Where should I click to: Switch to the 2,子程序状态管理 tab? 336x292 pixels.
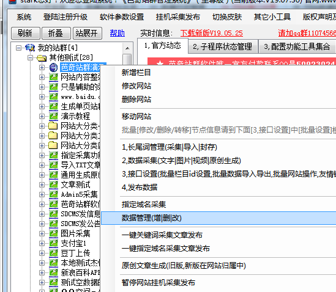tap(222, 46)
